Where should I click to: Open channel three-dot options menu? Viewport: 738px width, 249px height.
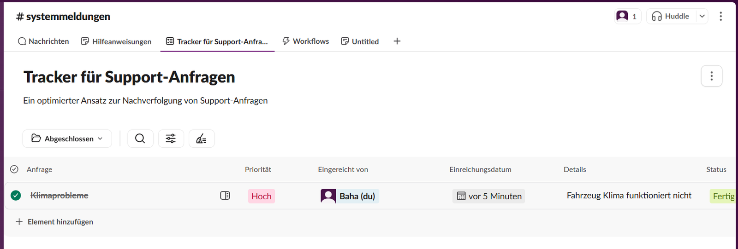(720, 16)
